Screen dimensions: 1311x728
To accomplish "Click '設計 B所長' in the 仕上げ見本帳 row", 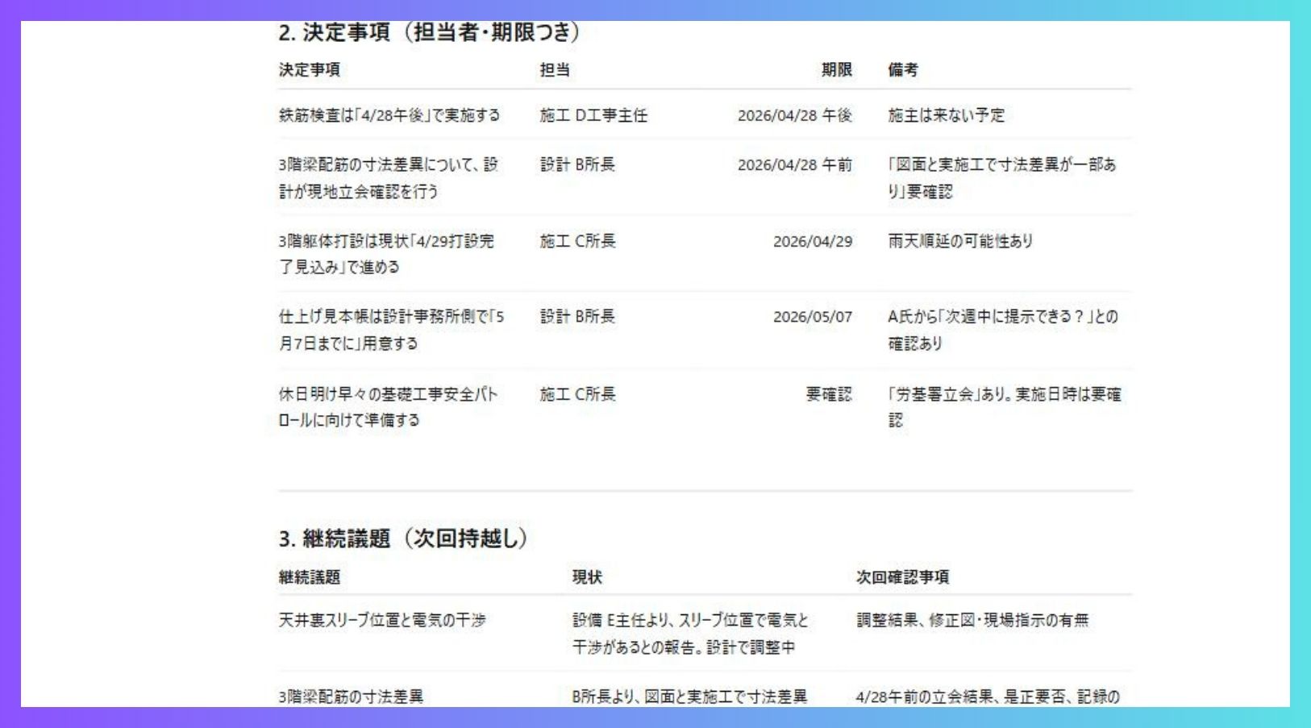I will click(x=577, y=317).
